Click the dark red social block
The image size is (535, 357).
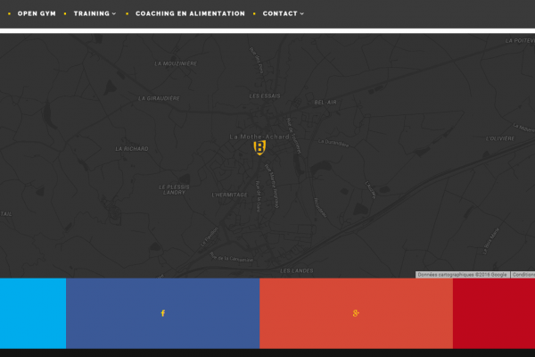(x=493, y=313)
